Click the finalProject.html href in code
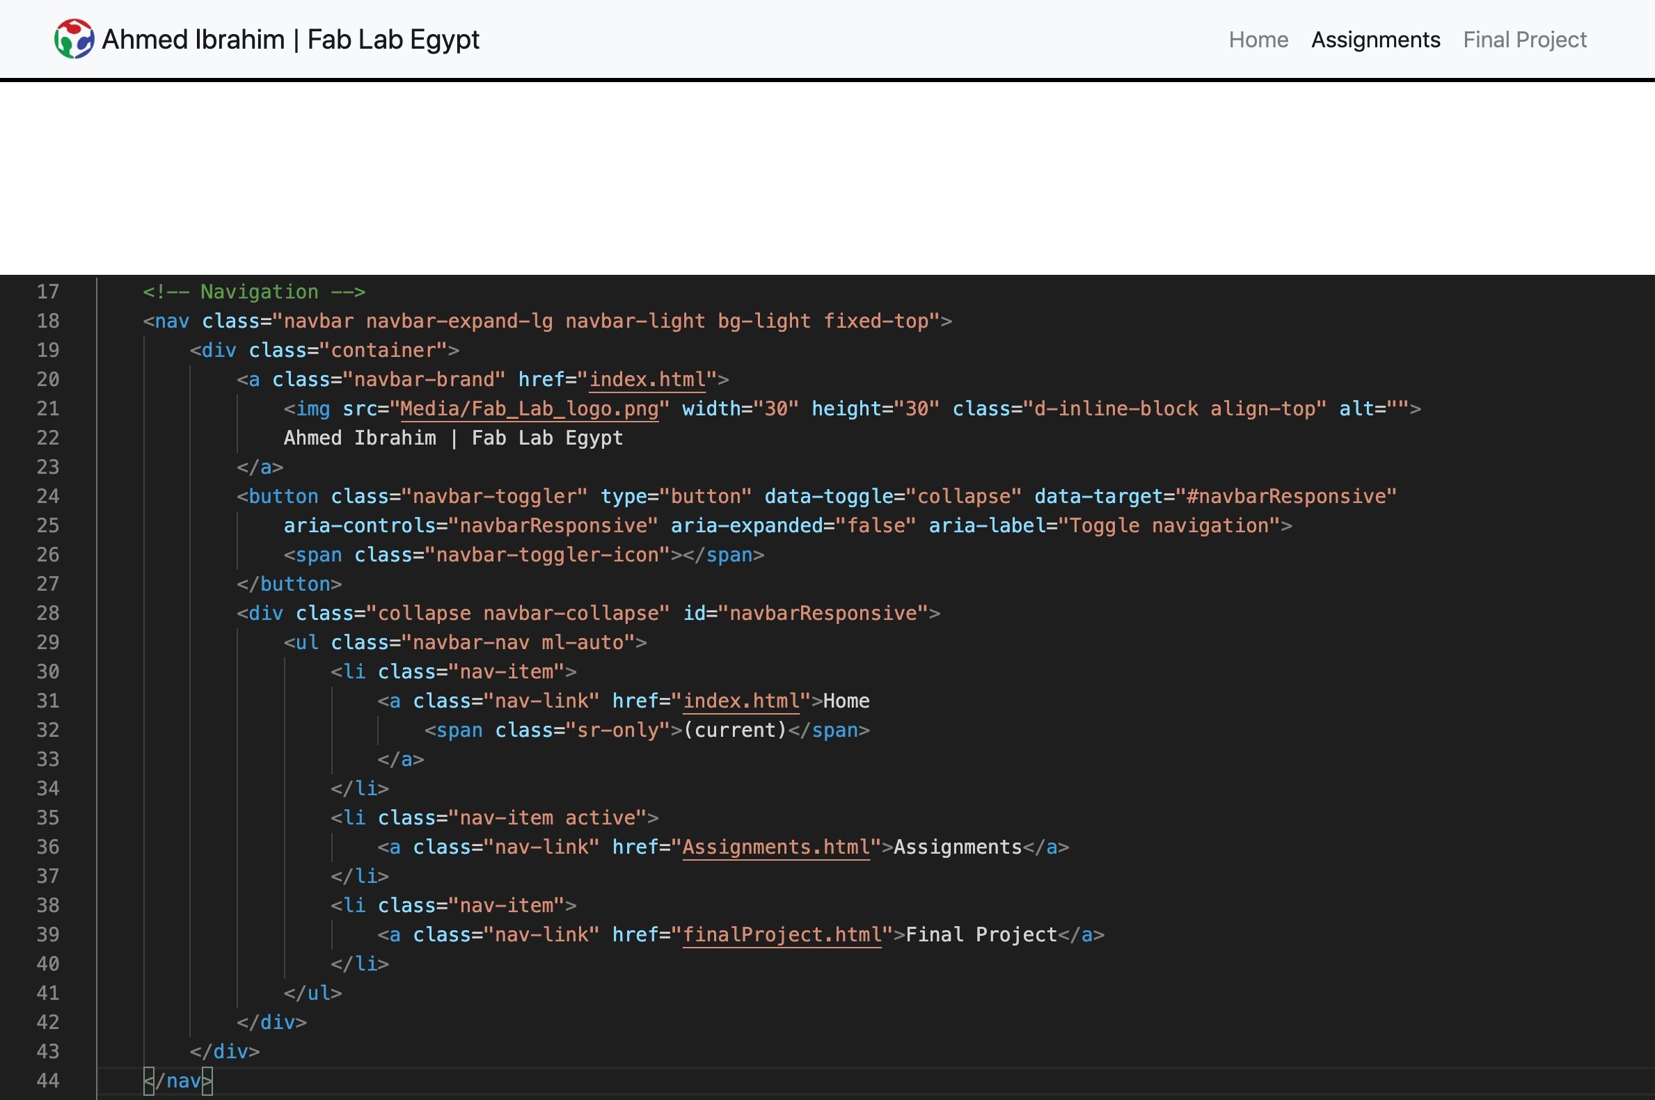Image resolution: width=1655 pixels, height=1100 pixels. 782,935
